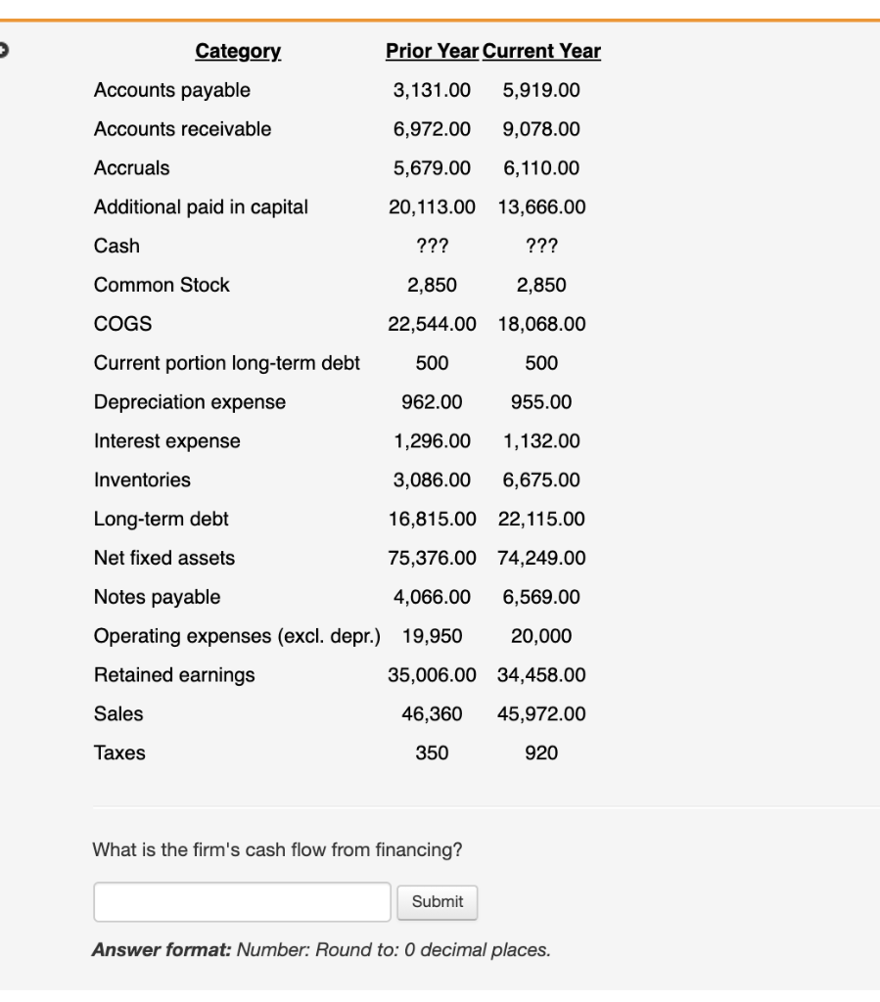Select the Long-term debt row
The height and width of the screenshot is (1002, 880).
(161, 519)
